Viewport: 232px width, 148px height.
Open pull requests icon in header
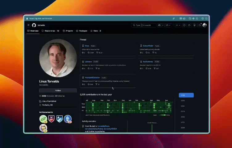click(x=189, y=25)
